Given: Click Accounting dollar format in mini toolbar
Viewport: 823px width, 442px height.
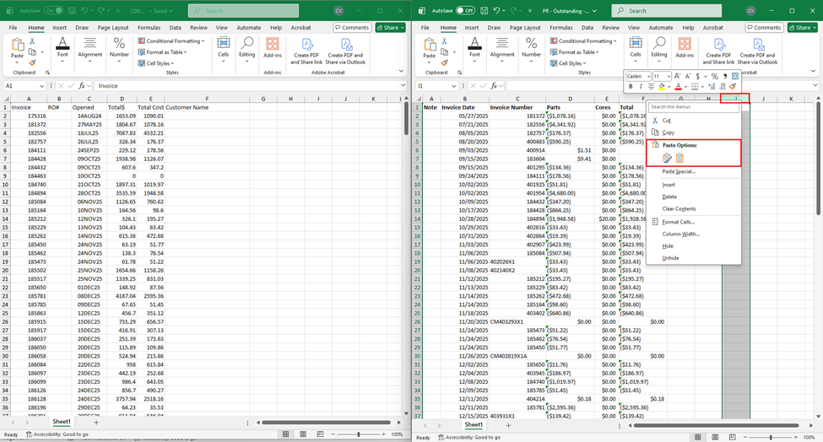Looking at the screenshot, I should (697, 76).
